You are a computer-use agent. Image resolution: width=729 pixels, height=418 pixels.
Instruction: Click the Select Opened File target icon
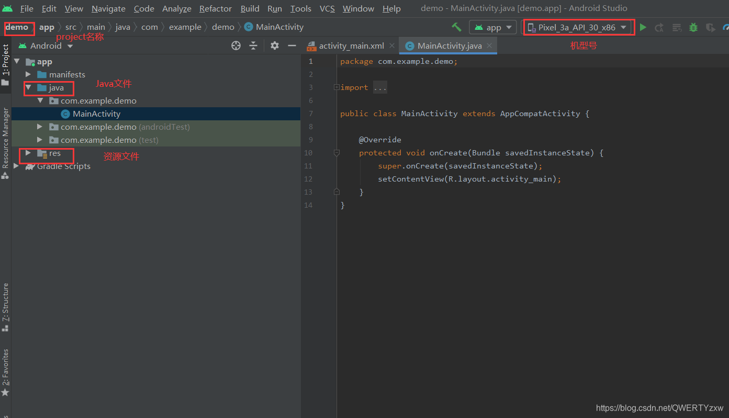pos(236,46)
